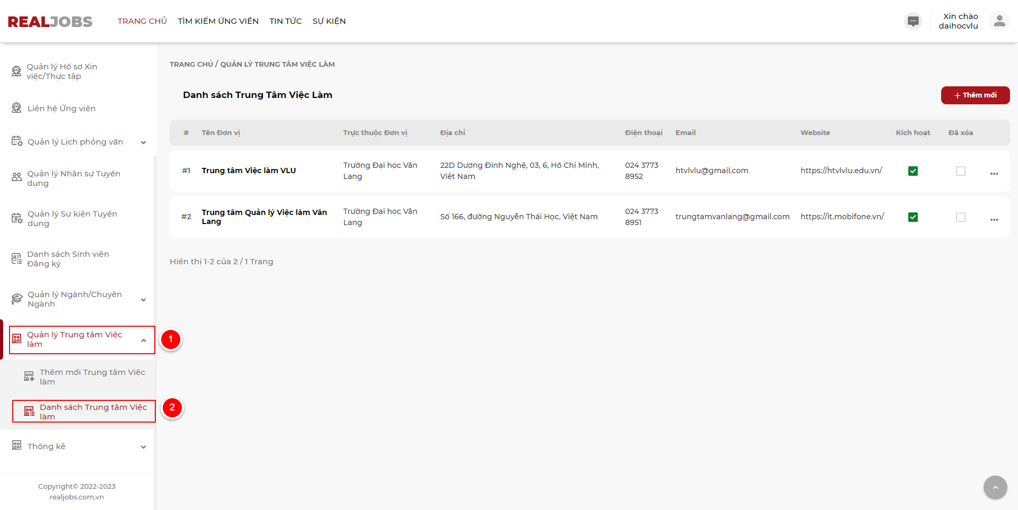Open more options for row #2
Image resolution: width=1018 pixels, height=510 pixels.
click(x=994, y=220)
